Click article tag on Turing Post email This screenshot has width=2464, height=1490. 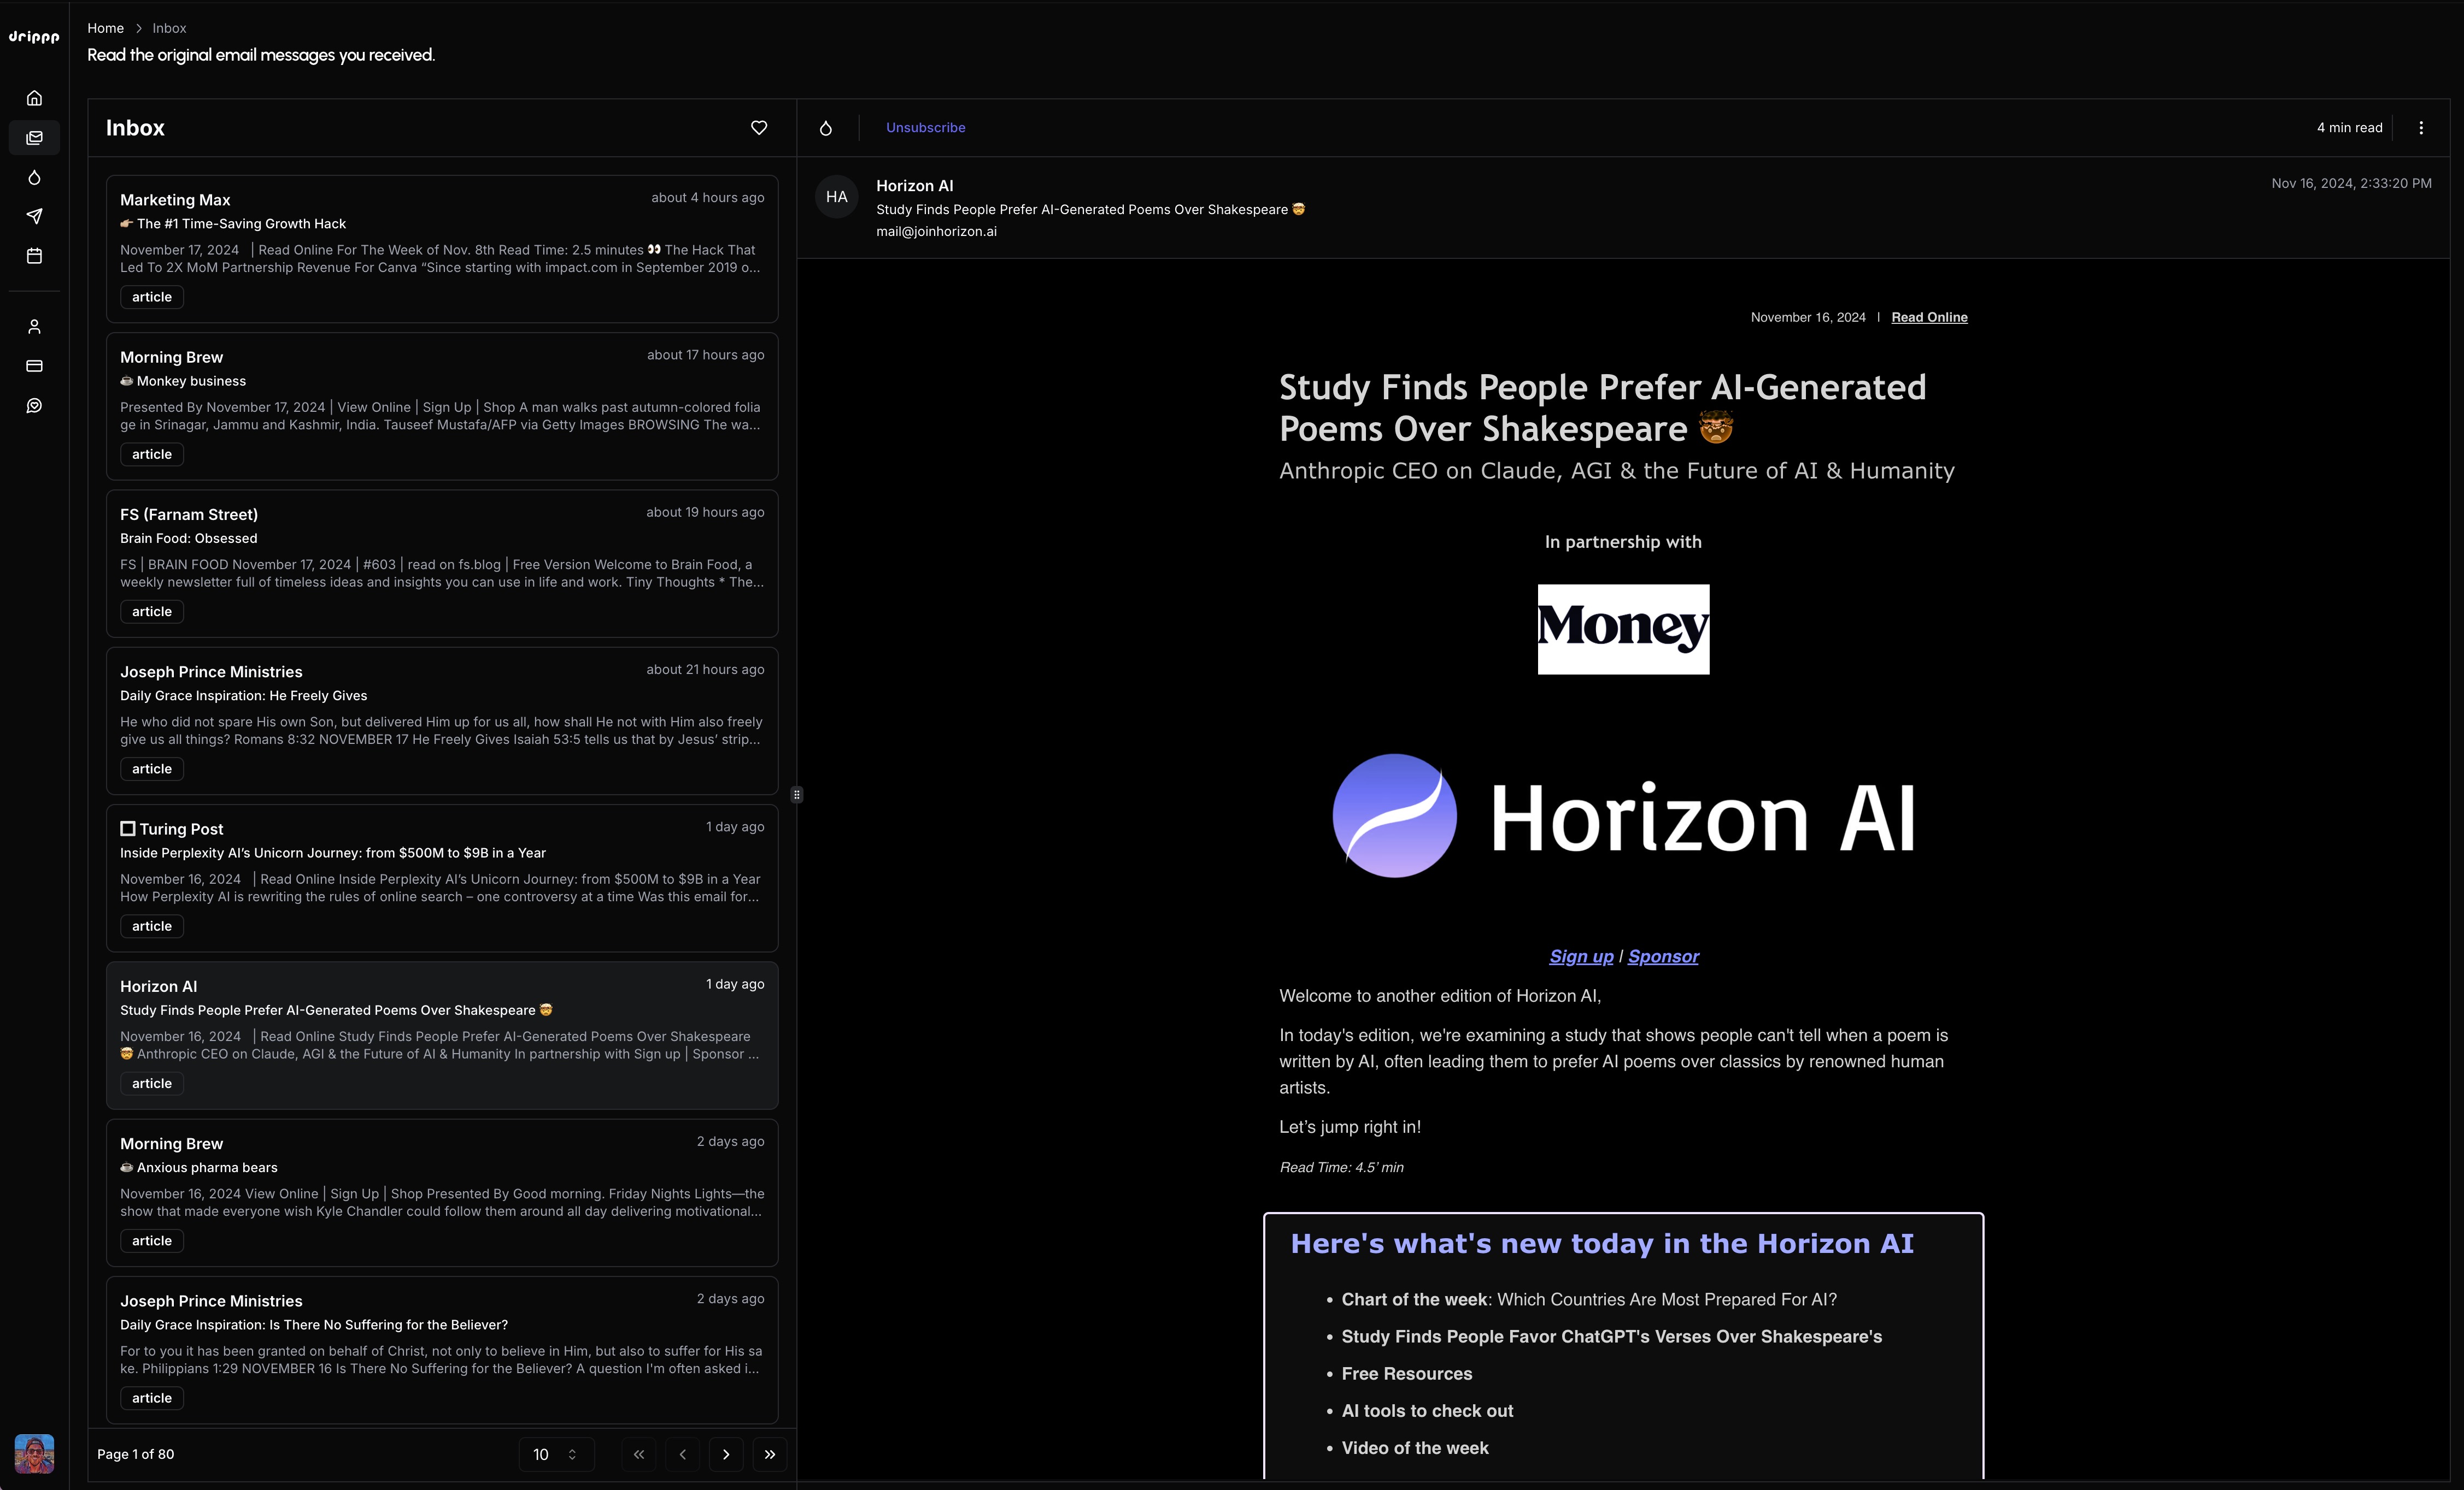click(152, 926)
